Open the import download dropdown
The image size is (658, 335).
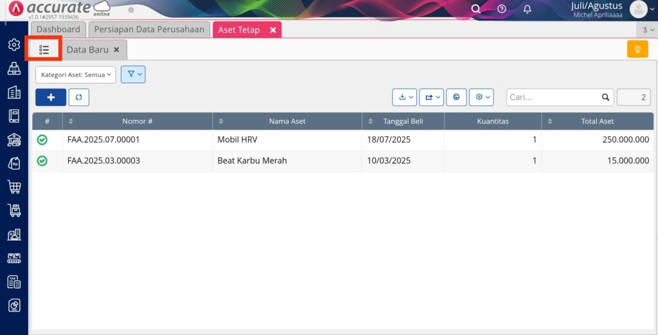[x=405, y=98]
